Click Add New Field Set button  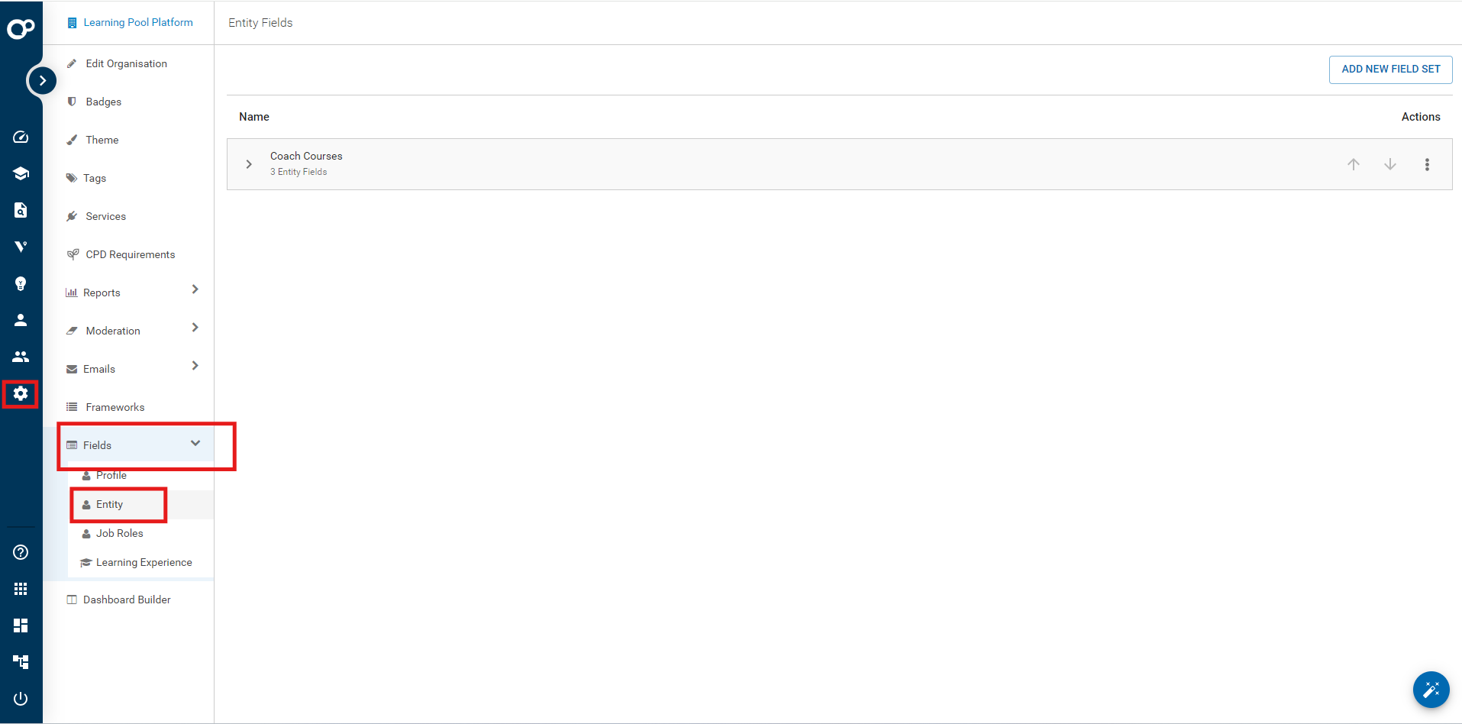[x=1390, y=69]
